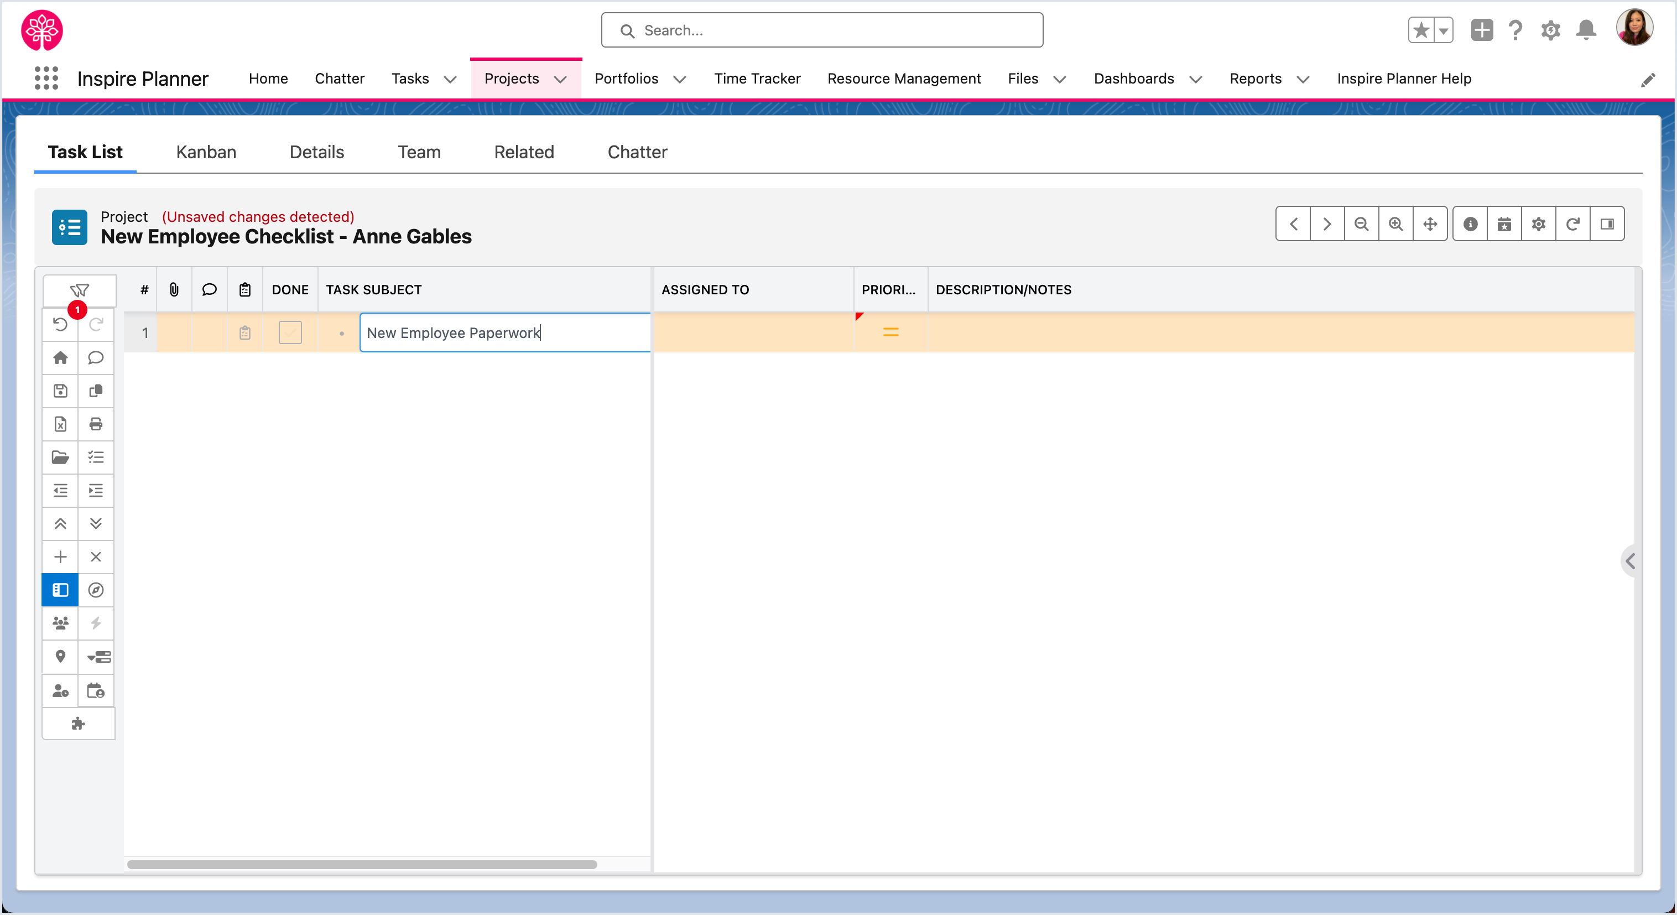Click the previous arrow button in top toolbar

click(1294, 224)
